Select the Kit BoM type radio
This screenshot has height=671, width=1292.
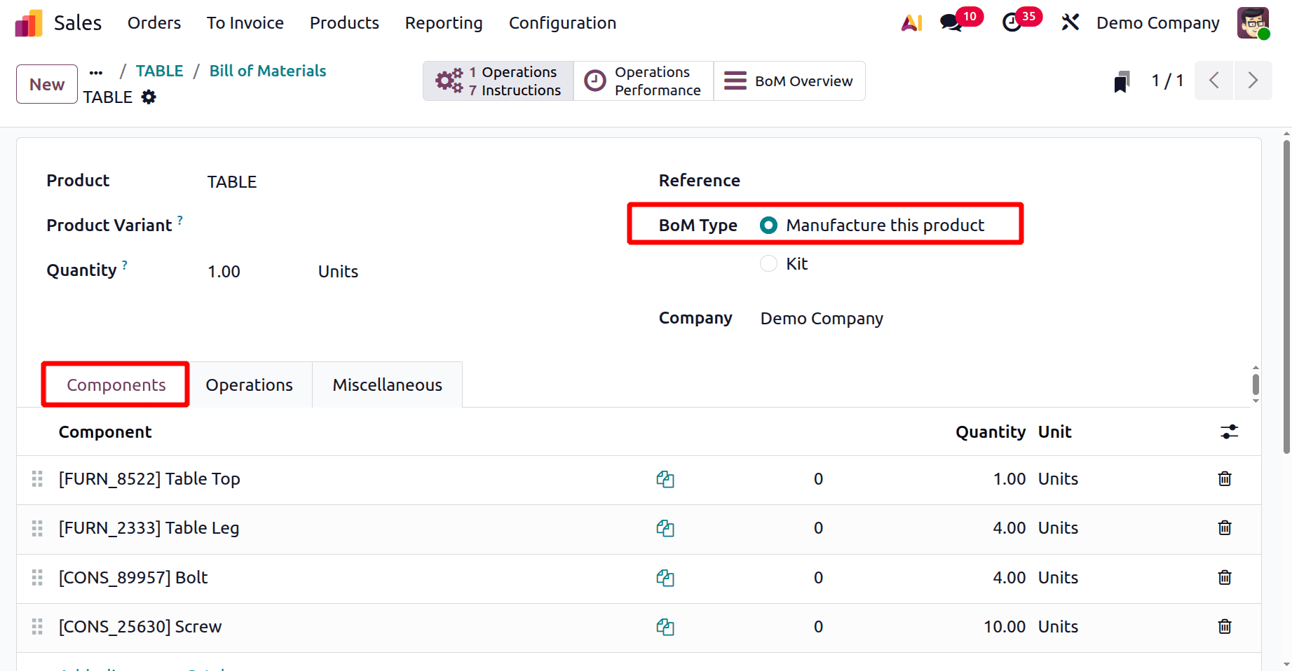pyautogui.click(x=768, y=263)
